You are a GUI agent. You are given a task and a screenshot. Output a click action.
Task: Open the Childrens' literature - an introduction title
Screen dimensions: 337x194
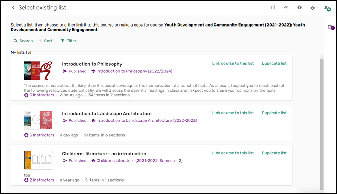click(104, 154)
